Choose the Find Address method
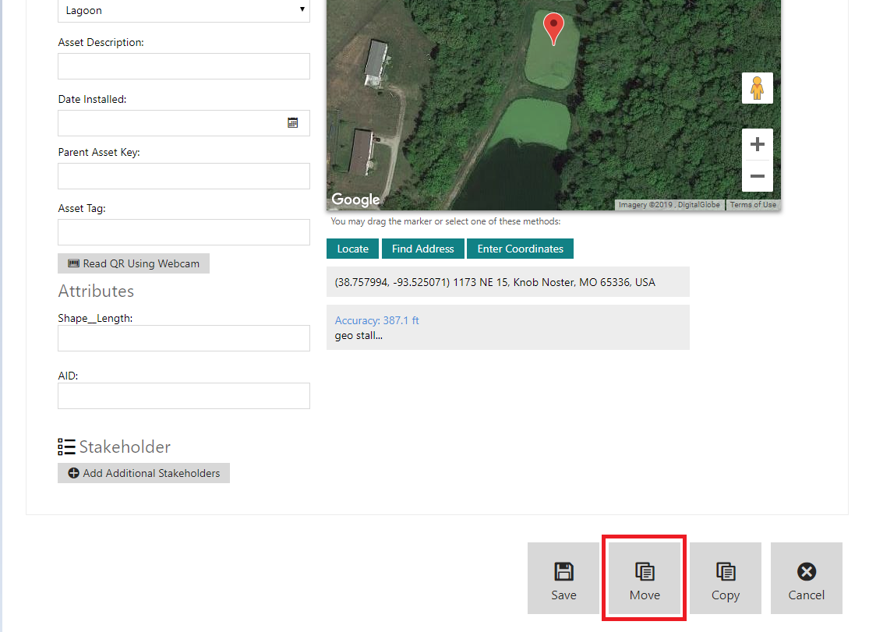The width and height of the screenshot is (869, 632). (x=422, y=249)
